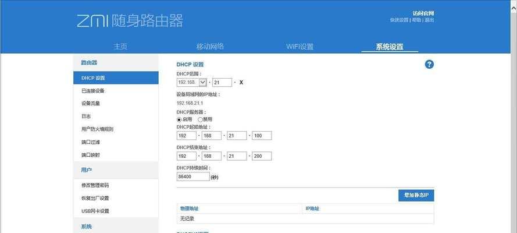Focus the first 192 field of DHCP结束地址
The width and height of the screenshot is (517, 233).
tap(186, 156)
